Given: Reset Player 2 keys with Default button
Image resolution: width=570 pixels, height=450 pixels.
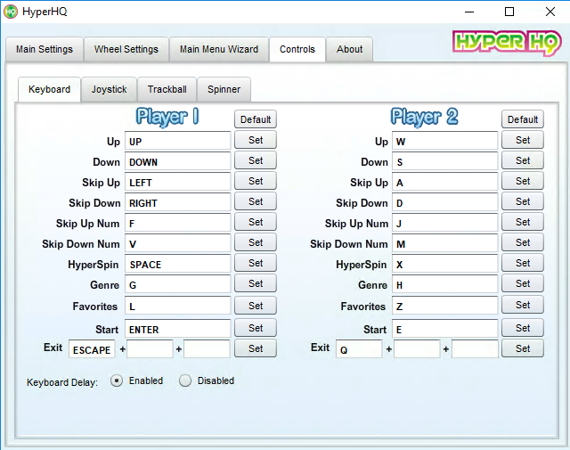Looking at the screenshot, I should click(523, 119).
